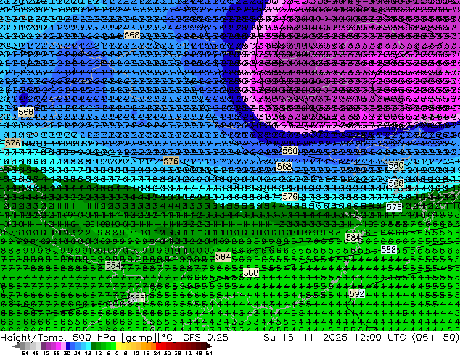Screen dimensions: 460x355
Task: Click the dark blue swatch in the legend
Action: coord(68,346)
